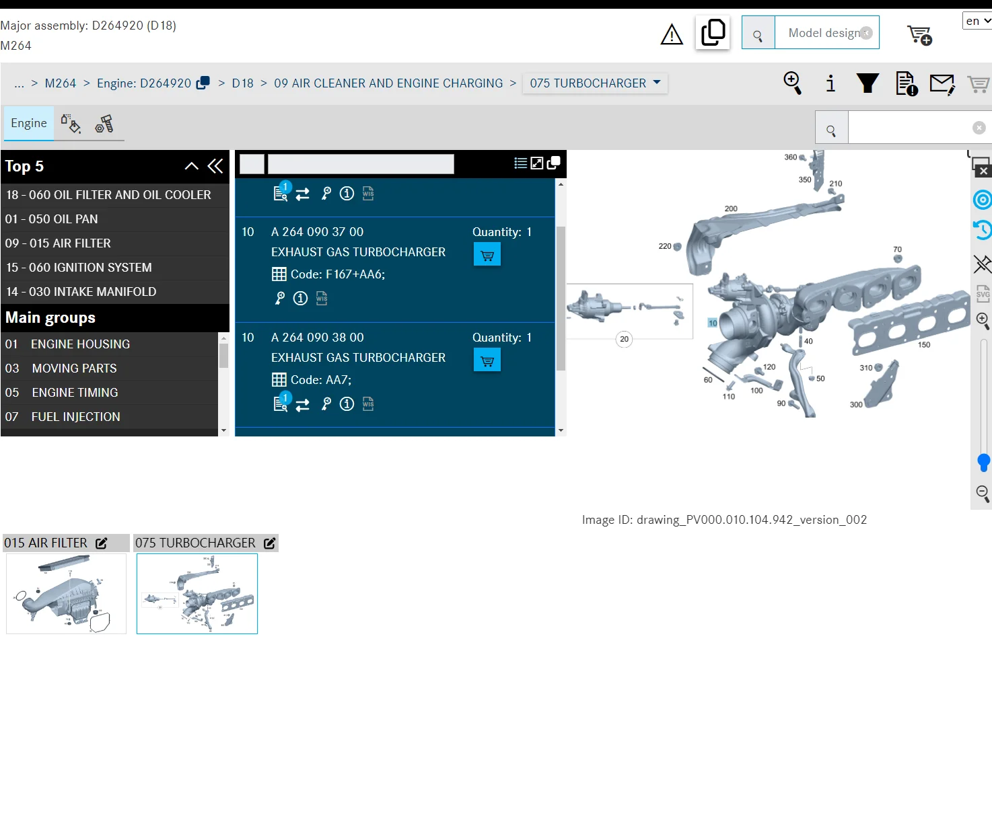The height and width of the screenshot is (813, 992).
Task: Open the document with exclamation mark icon
Action: (907, 83)
